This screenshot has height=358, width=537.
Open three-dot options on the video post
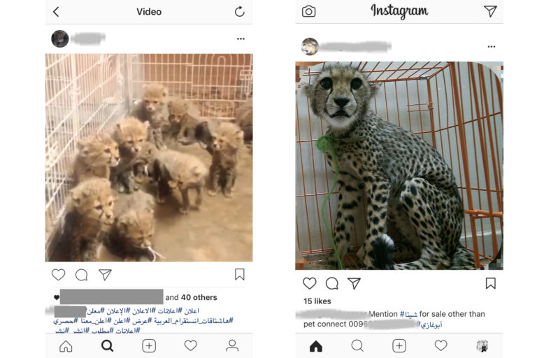click(241, 38)
